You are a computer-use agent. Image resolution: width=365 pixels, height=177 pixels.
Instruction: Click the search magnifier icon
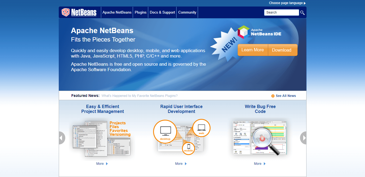point(302,12)
